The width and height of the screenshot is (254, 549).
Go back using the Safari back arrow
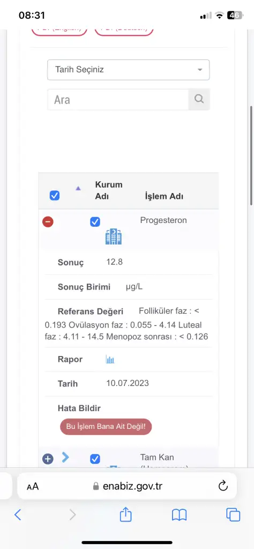click(x=18, y=514)
